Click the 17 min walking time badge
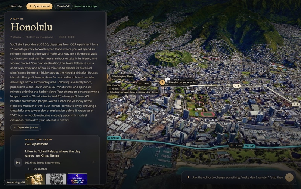 [144, 83]
